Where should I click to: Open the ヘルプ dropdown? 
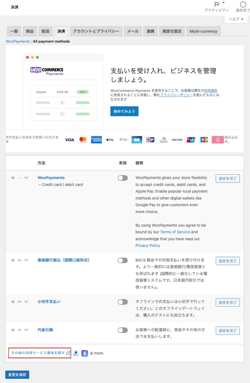[236, 19]
